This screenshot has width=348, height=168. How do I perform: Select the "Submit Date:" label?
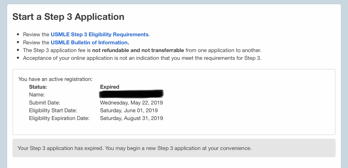coord(45,103)
